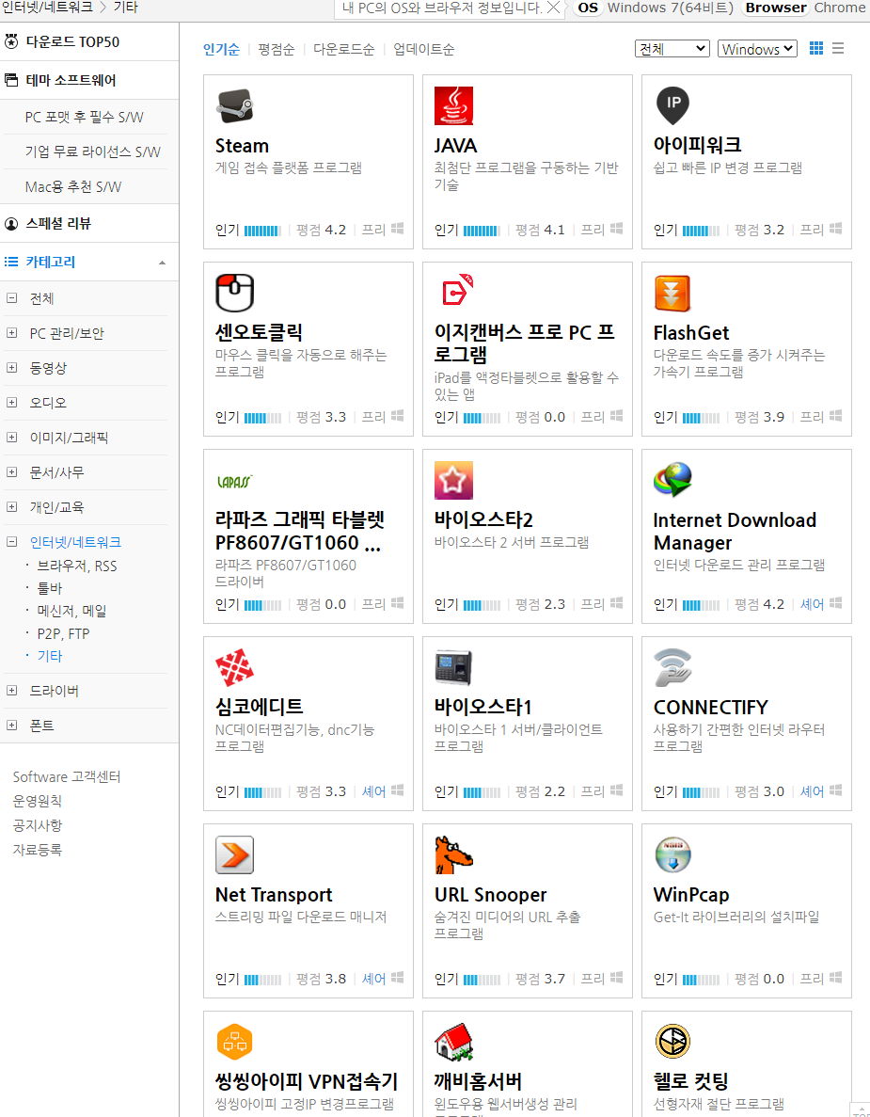Open PC 포맷 후 필수 S/W
Screen dimensions: 870x1117
tap(84, 117)
